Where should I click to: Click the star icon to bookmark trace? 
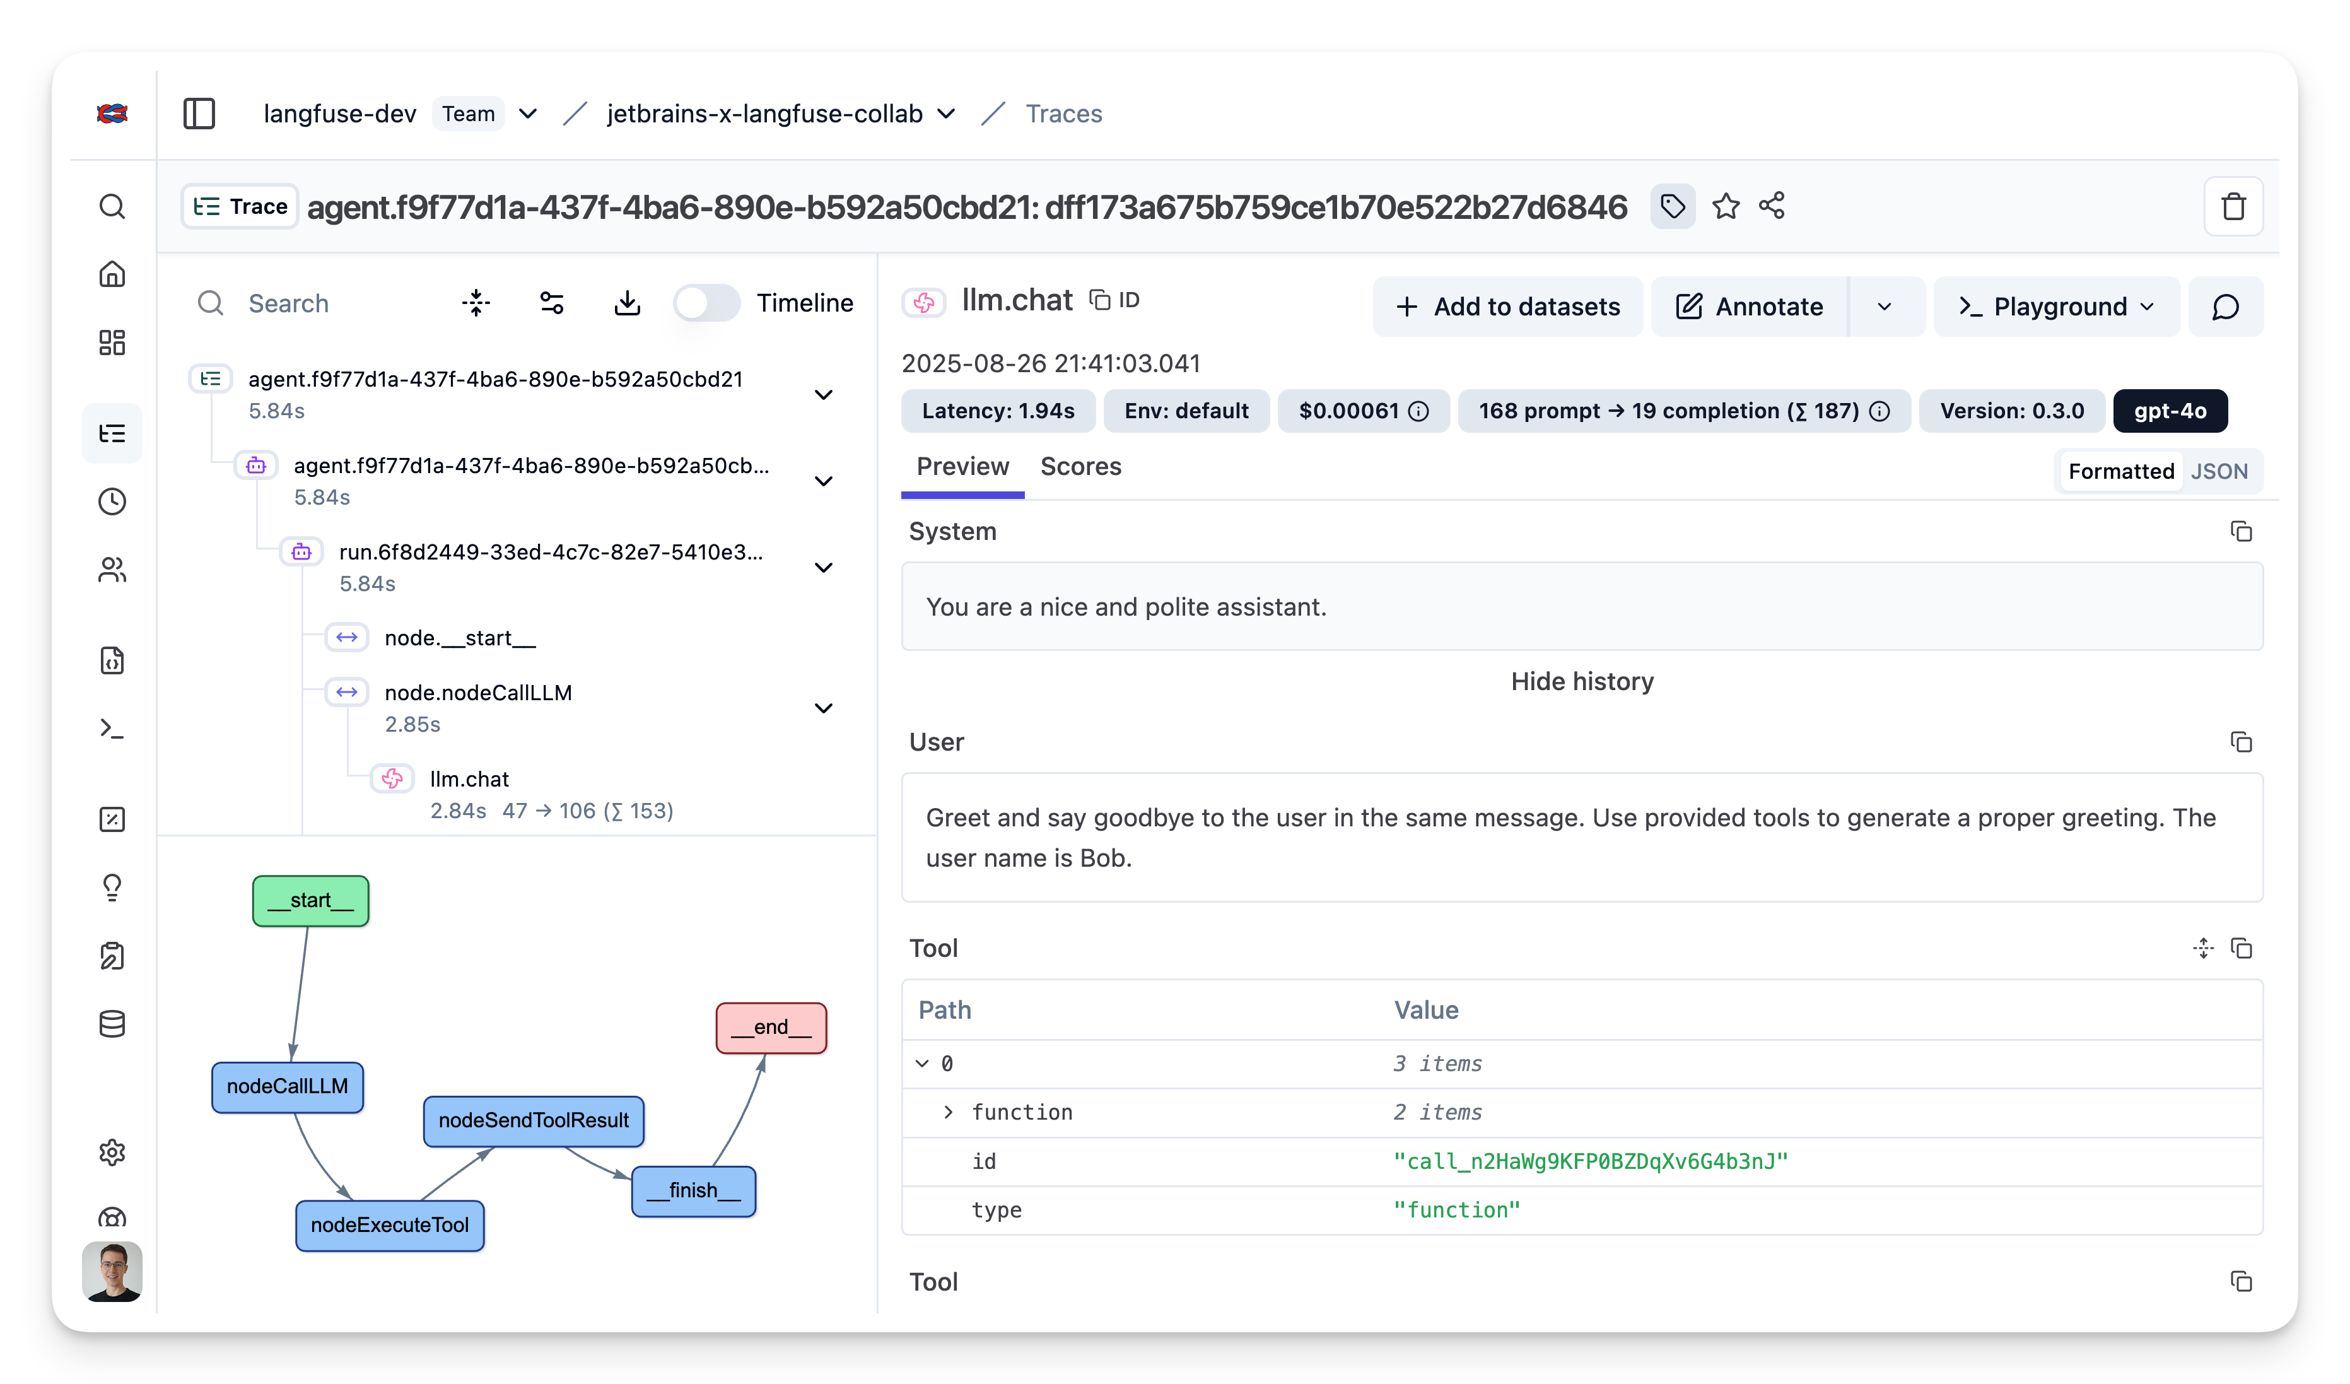[x=1725, y=206]
